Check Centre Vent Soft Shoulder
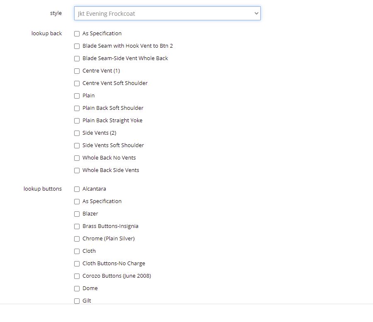The height and width of the screenshot is (322, 373). click(x=77, y=83)
